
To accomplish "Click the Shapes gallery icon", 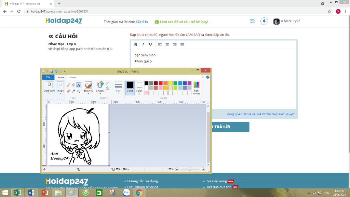I will tap(100, 85).
